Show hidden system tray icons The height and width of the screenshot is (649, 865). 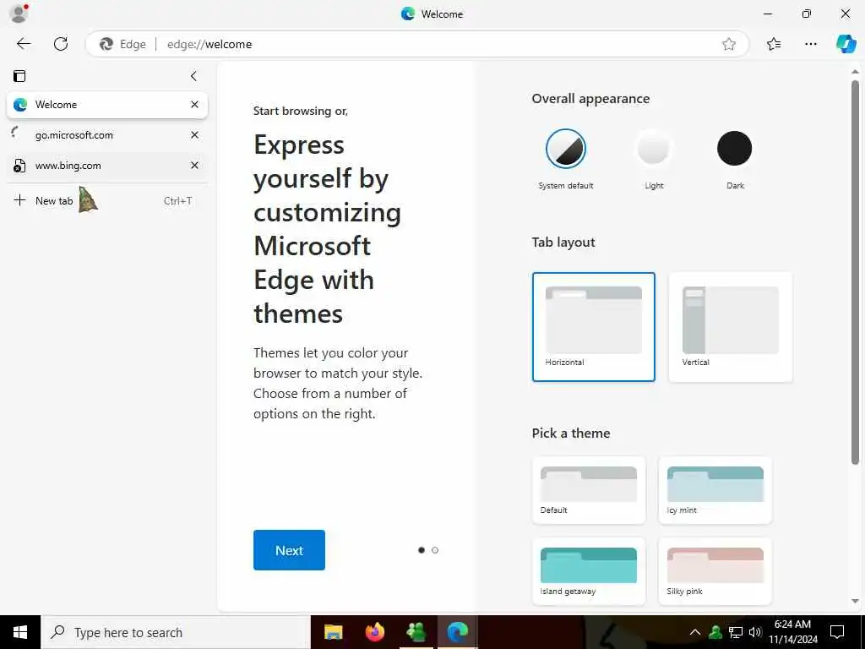[x=695, y=632]
